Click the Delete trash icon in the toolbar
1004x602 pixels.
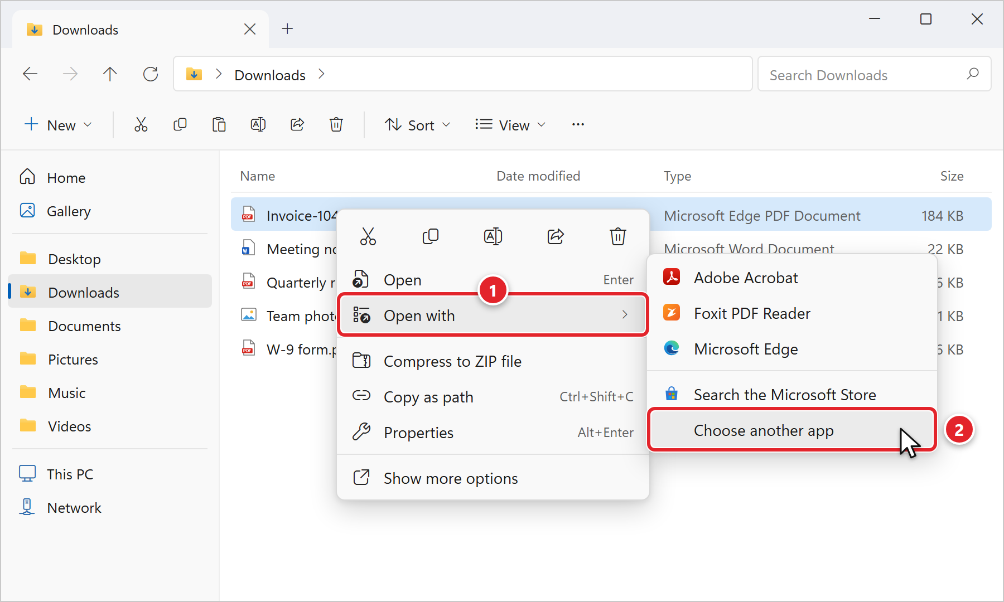point(336,125)
